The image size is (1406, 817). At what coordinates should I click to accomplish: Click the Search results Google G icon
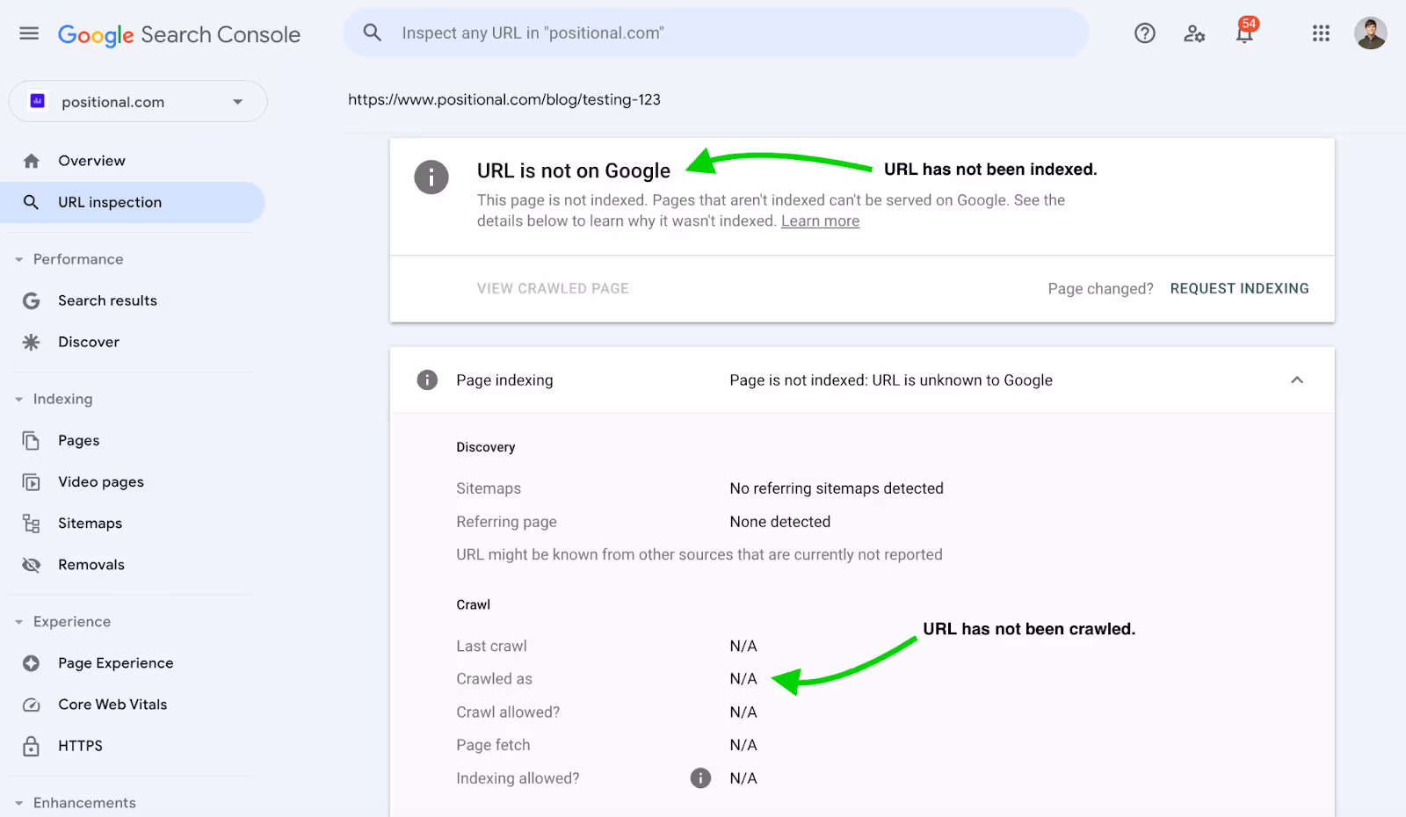32,300
